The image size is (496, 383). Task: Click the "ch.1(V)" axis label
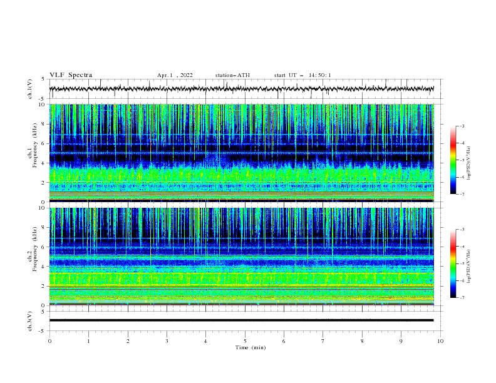pyautogui.click(x=30, y=89)
